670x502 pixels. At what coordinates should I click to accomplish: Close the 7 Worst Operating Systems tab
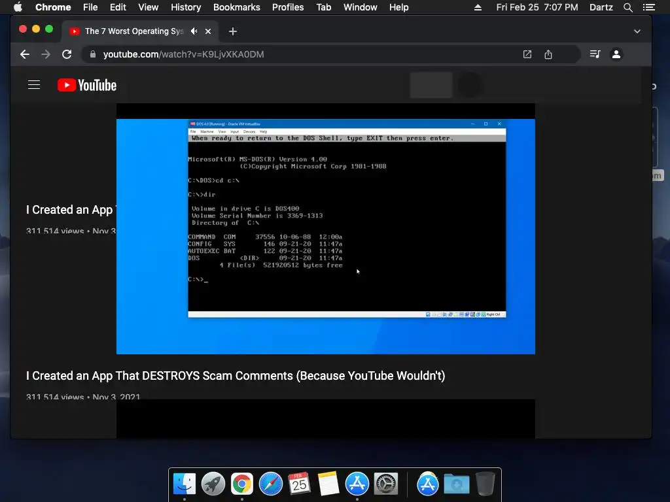(x=208, y=31)
